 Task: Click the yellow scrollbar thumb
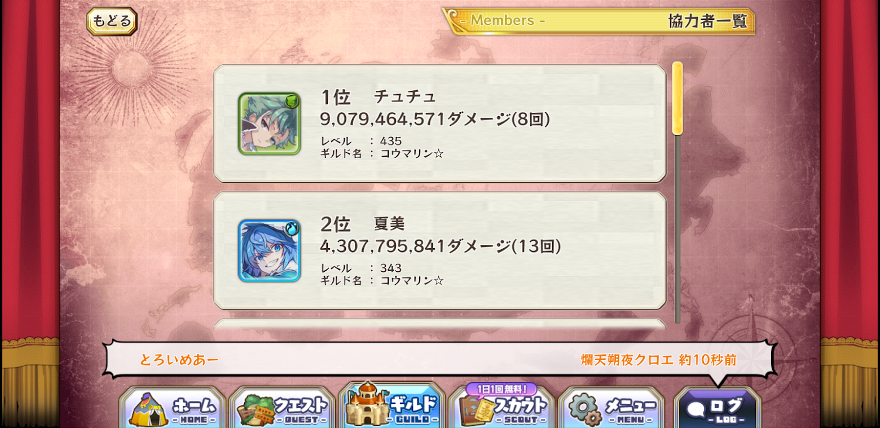click(677, 99)
